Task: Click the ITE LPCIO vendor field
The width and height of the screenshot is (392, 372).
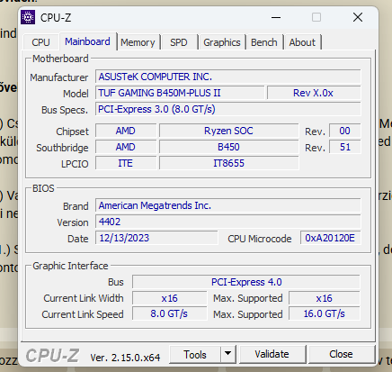Action: tap(126, 163)
